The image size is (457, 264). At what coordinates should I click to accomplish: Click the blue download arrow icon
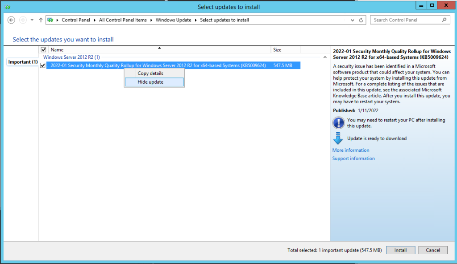pyautogui.click(x=338, y=138)
